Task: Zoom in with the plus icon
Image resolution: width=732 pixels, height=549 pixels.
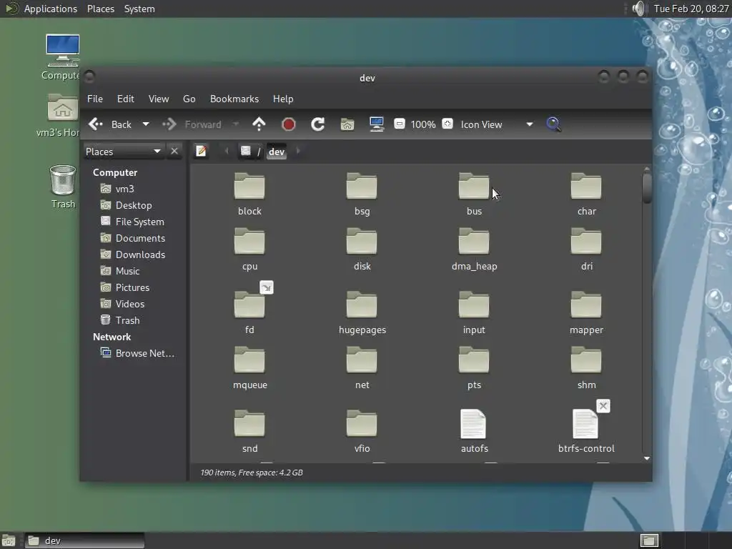Action: coord(447,124)
